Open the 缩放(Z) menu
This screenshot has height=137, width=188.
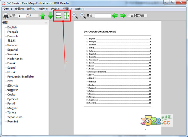(44, 9)
